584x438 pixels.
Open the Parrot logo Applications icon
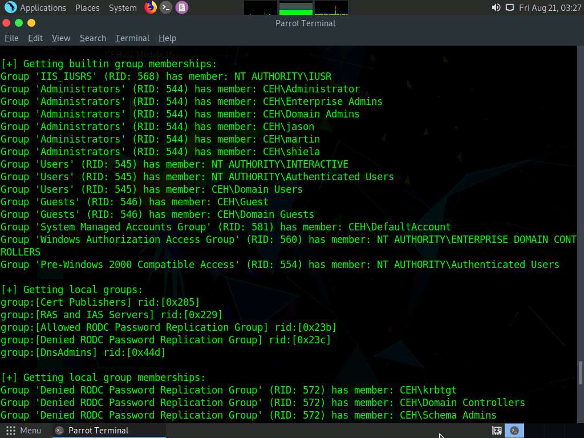tap(10, 7)
